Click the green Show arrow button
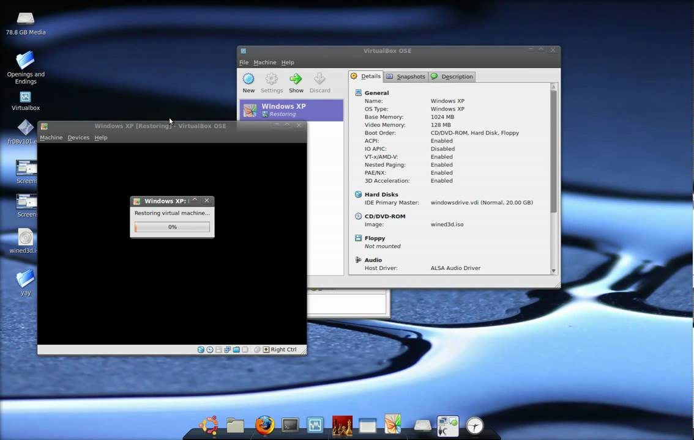 tap(296, 79)
